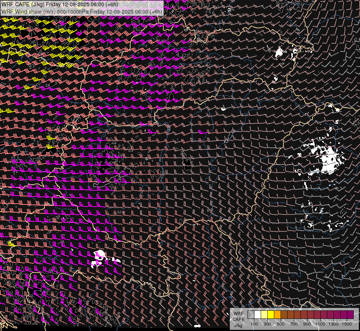Click the WRF Wind shear title line
The image size is (360, 331).
pos(81,11)
